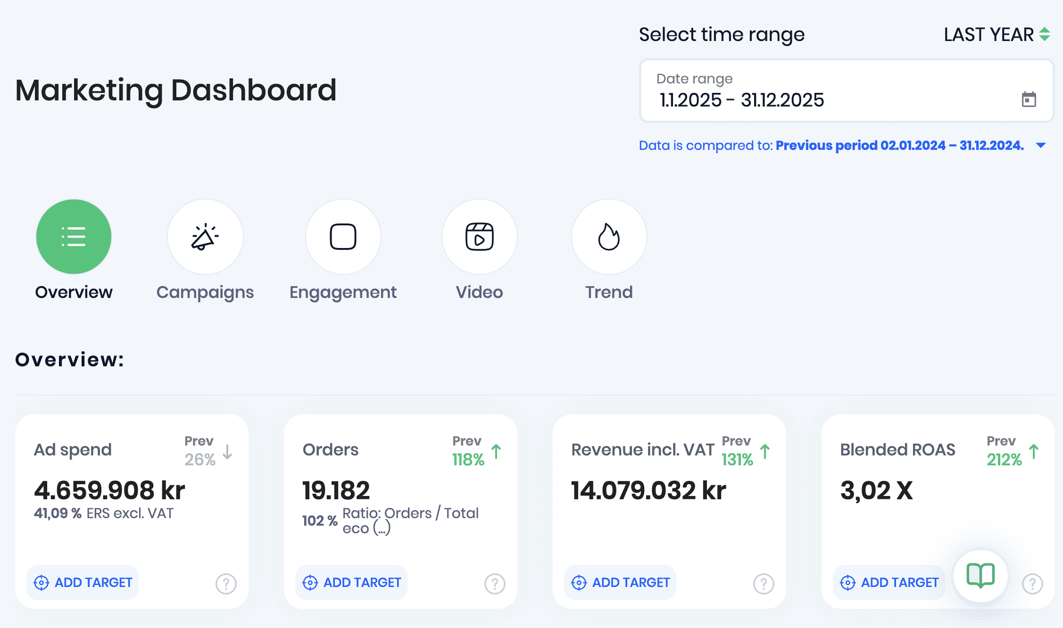Viewport: 1063px width, 628px height.
Task: Click the Previous period comparison link
Action: 899,145
